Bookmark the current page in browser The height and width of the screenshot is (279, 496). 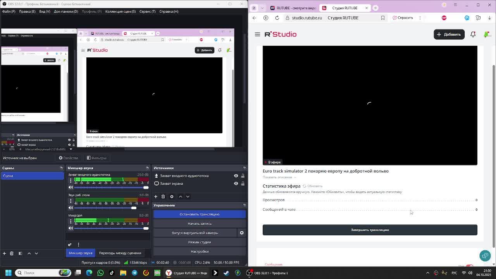383,18
